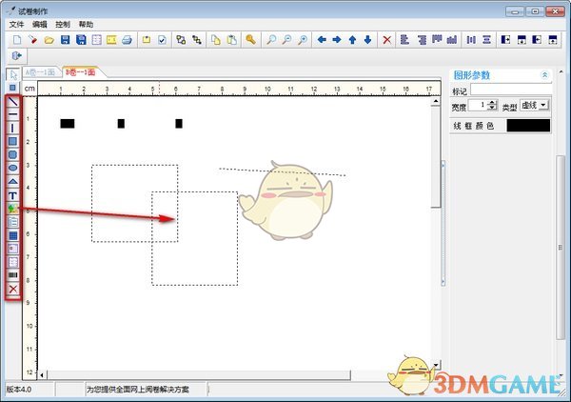This screenshot has height=402, width=571.
Task: Open the yellow folder icon
Action: pos(49,40)
